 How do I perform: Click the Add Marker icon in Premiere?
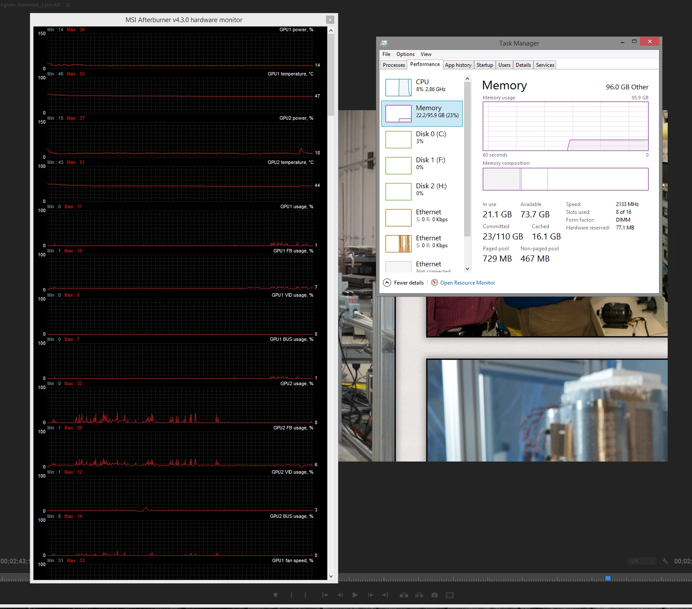tap(275, 595)
